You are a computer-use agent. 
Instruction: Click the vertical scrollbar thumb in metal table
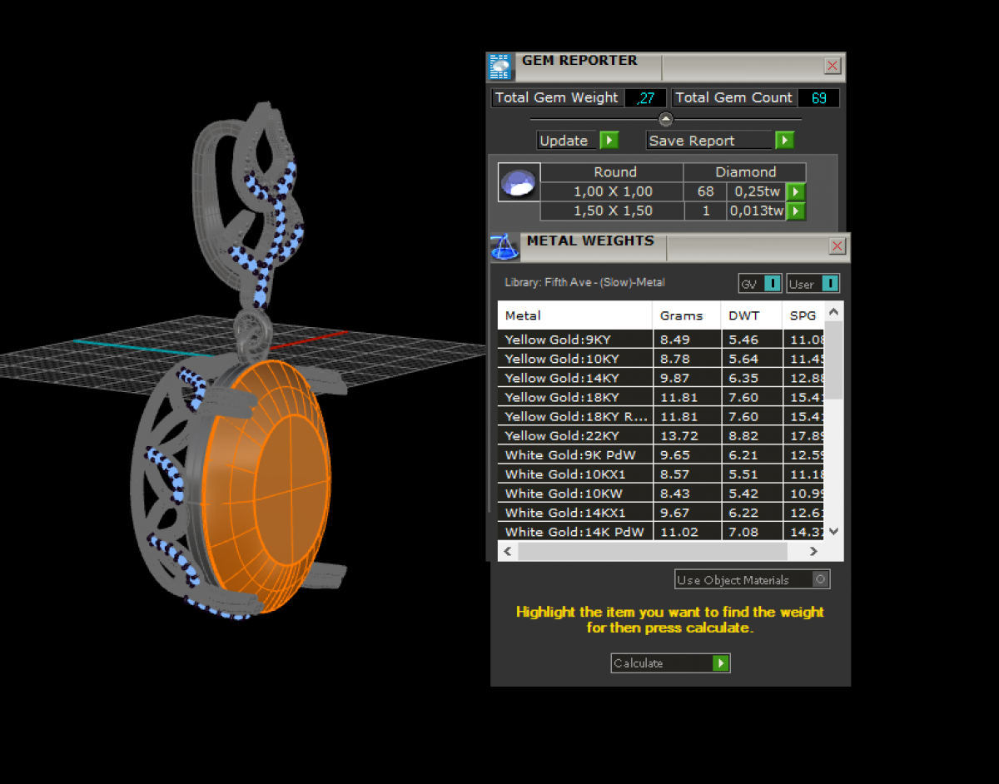click(x=835, y=360)
